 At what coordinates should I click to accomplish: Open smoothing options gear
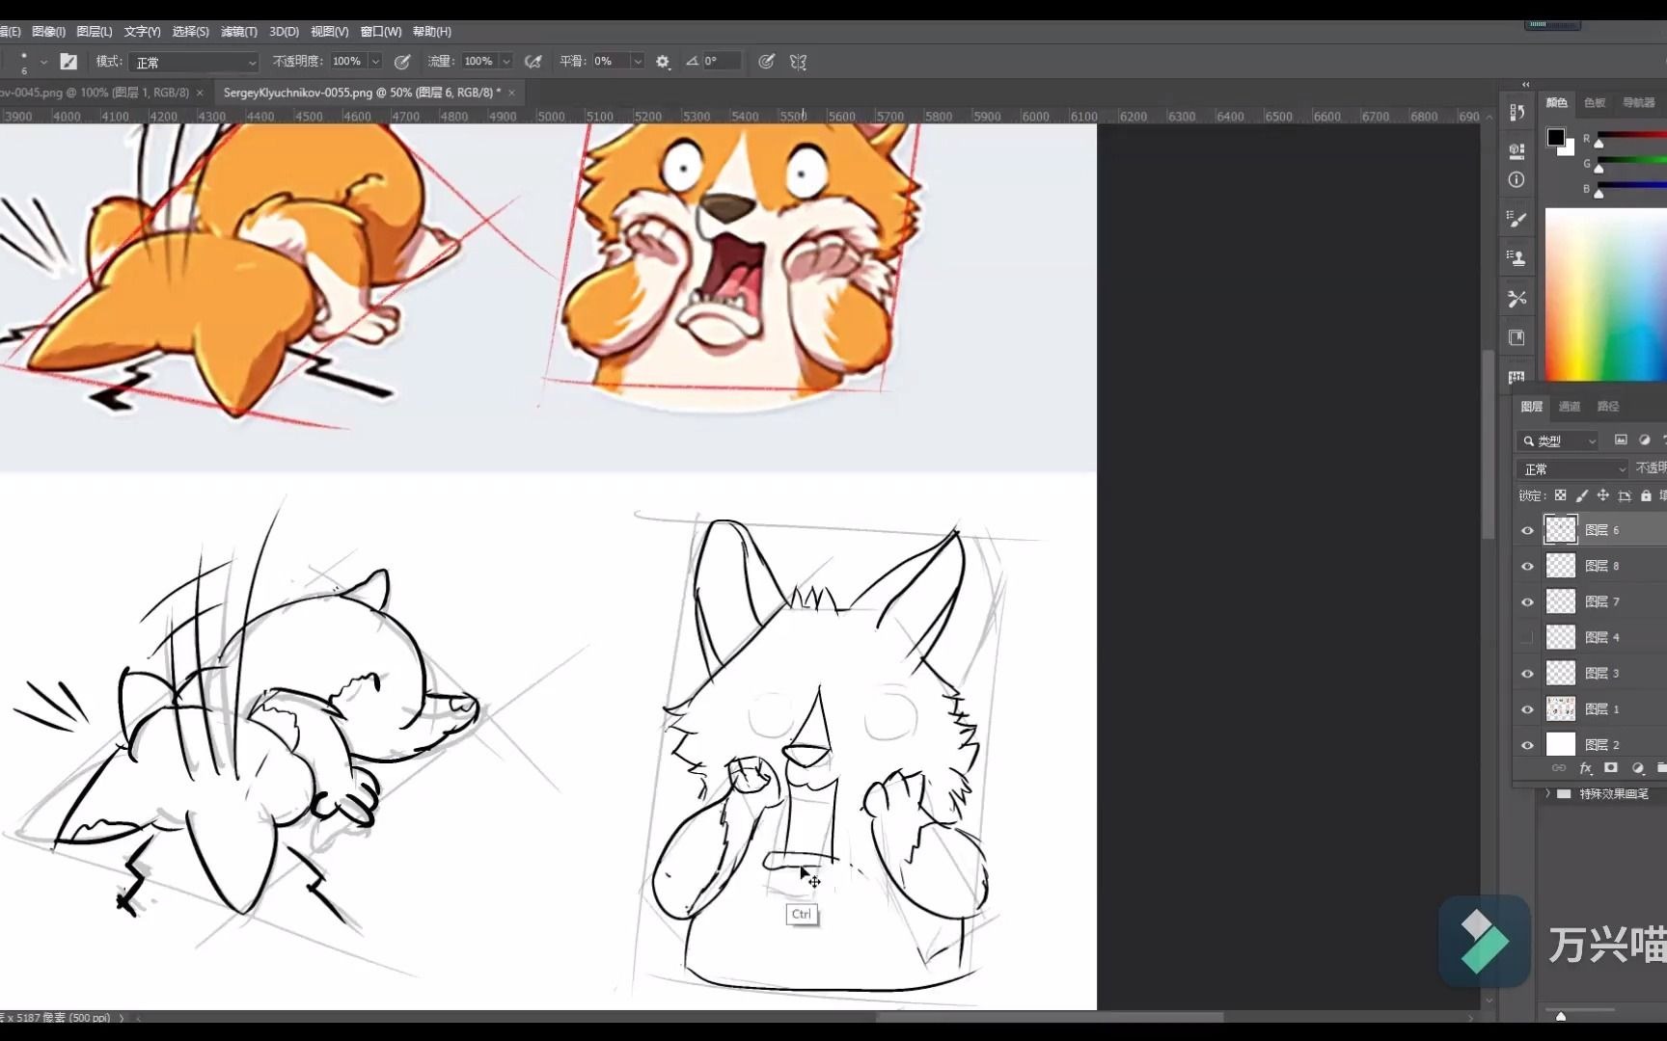point(663,62)
